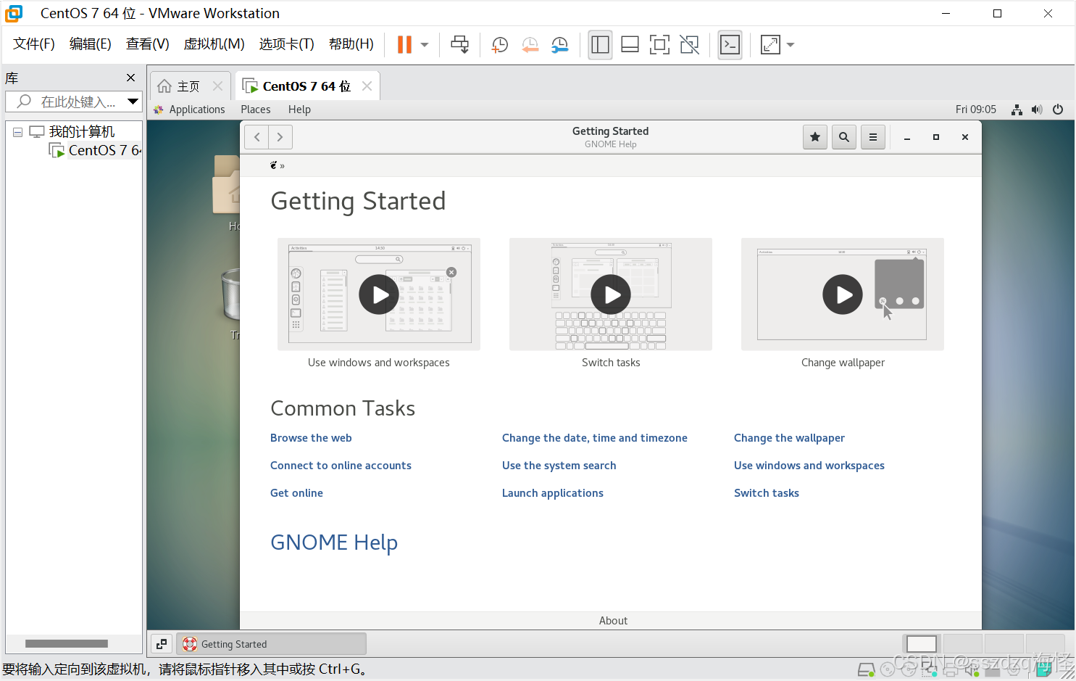Select 我的计算机 in library tree
Screen dimensions: 1076x681
point(81,132)
